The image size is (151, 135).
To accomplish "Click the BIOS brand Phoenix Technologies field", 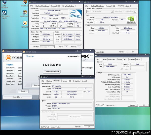I will pyautogui.click(x=72, y=103).
